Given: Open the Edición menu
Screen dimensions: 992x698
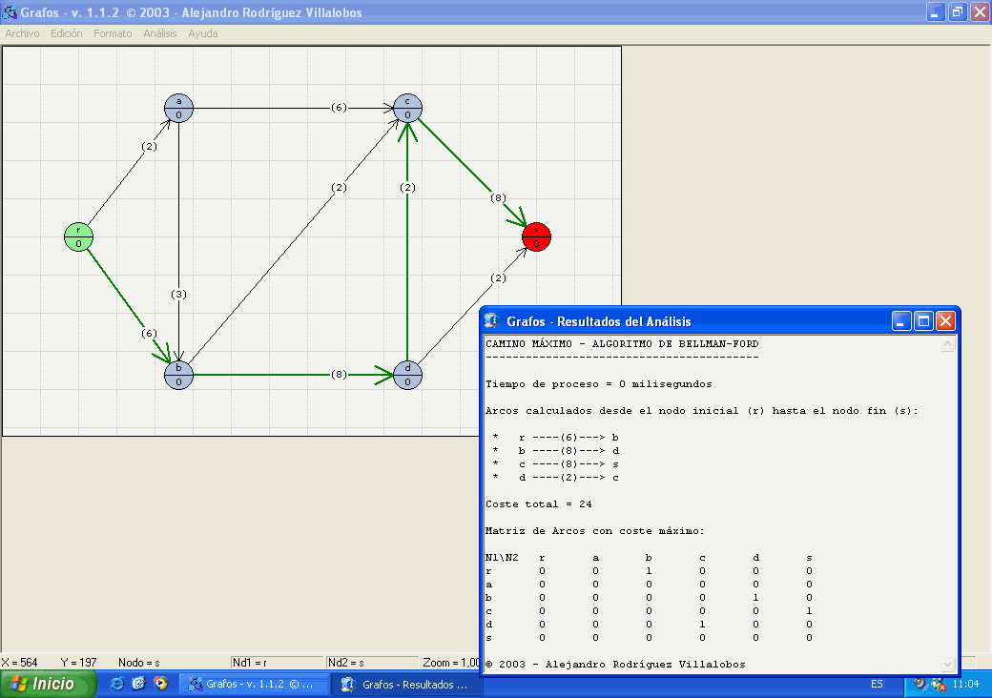Looking at the screenshot, I should coord(67,33).
